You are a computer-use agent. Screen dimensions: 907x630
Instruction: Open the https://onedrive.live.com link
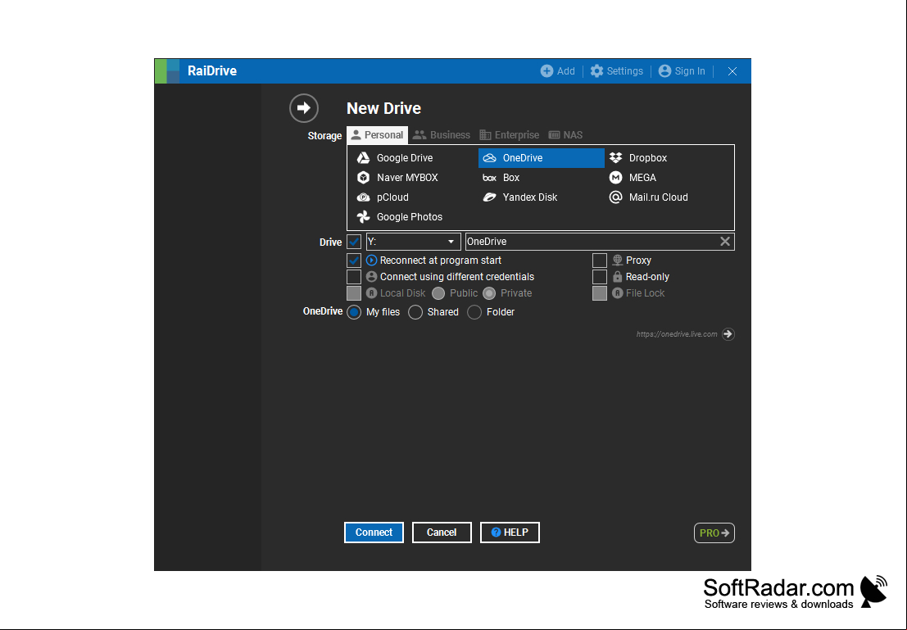click(677, 334)
